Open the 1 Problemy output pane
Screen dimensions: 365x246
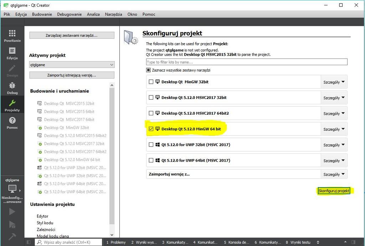click(116, 242)
